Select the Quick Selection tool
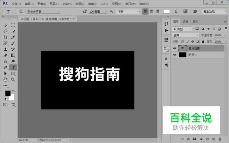Viewport: 229px width, 143px height. [13, 31]
